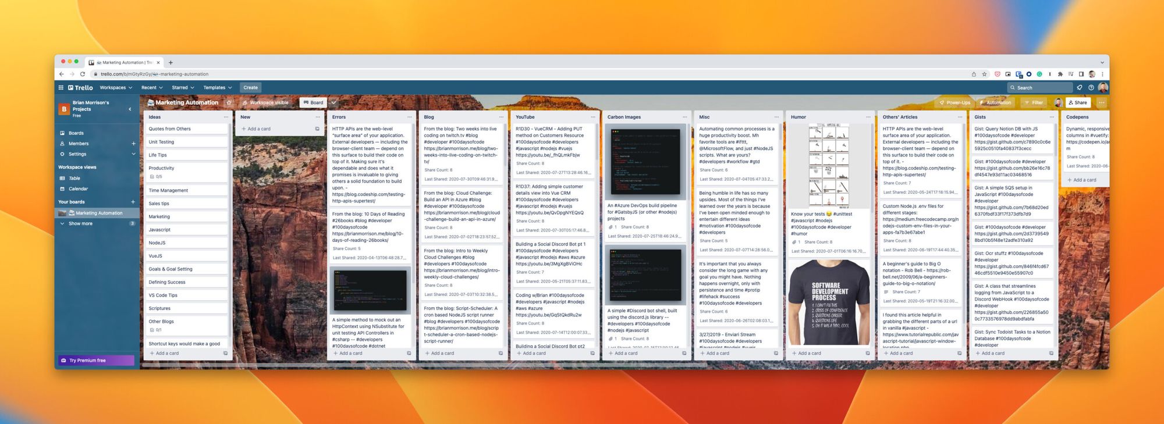The image size is (1164, 424).
Task: Select Marketing Automation under Your boards
Action: [x=97, y=213]
